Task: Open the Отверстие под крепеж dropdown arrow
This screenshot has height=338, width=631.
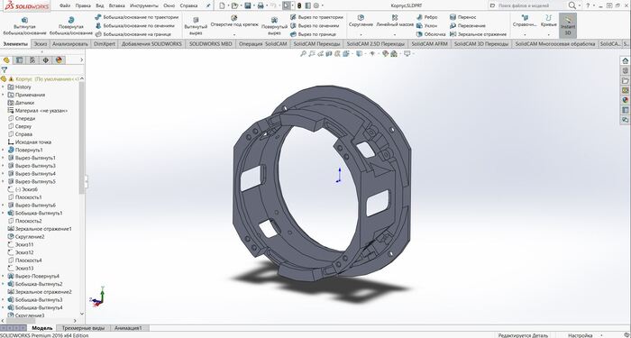Action: click(x=234, y=34)
